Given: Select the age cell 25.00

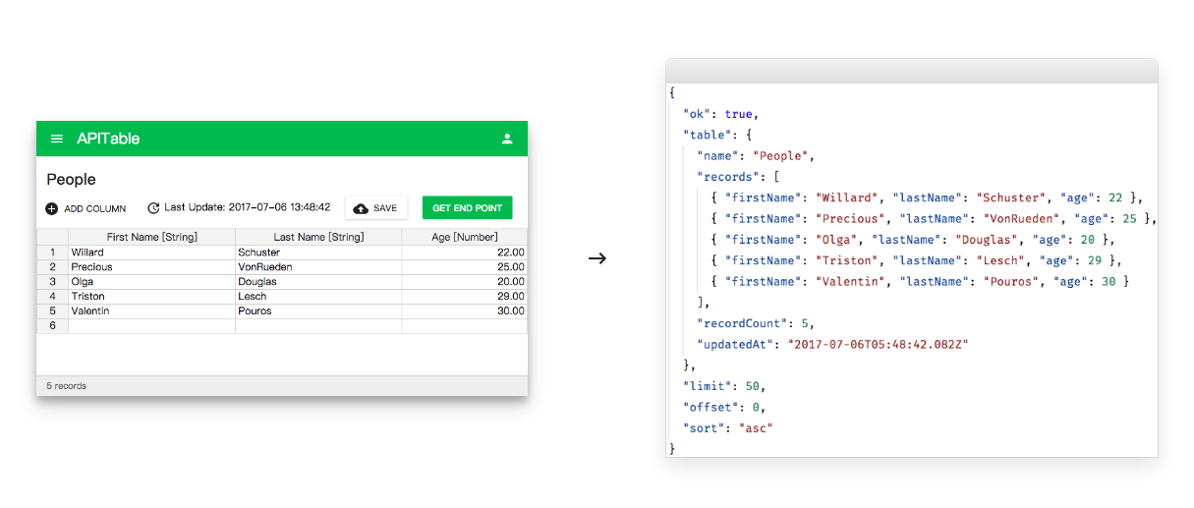Looking at the screenshot, I should point(464,267).
